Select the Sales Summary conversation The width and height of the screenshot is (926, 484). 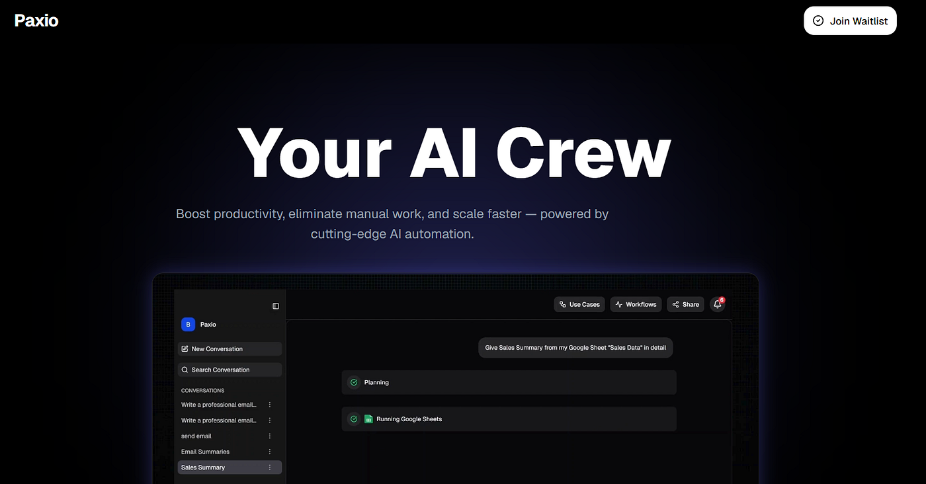click(x=230, y=467)
